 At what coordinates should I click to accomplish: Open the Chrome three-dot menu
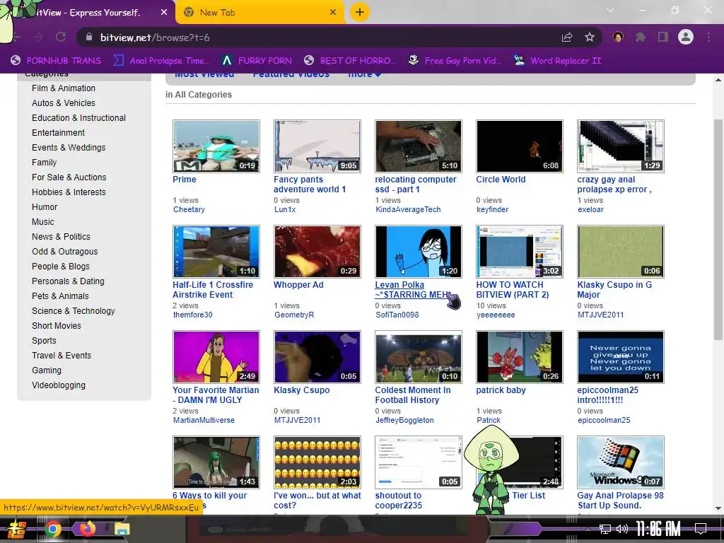pos(708,37)
